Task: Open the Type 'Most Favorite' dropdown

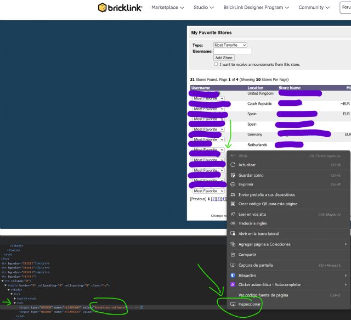Action: (230, 45)
